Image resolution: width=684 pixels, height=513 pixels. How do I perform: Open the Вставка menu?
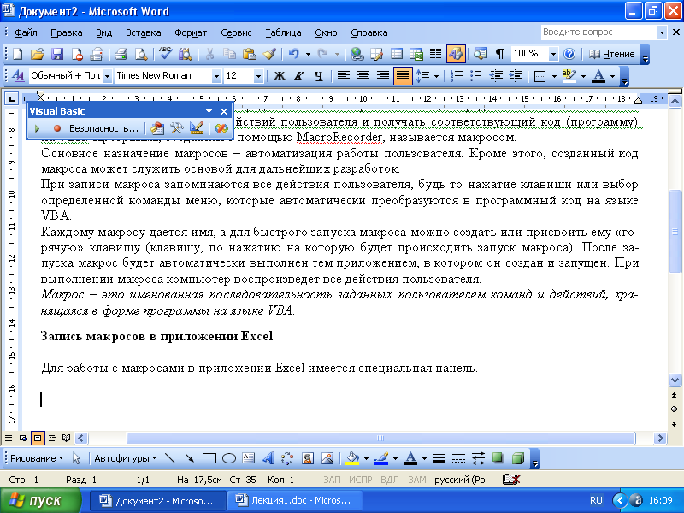point(143,32)
